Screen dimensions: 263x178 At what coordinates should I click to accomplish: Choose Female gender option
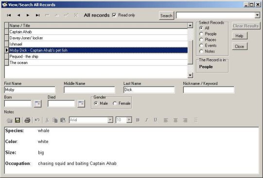click(115, 103)
